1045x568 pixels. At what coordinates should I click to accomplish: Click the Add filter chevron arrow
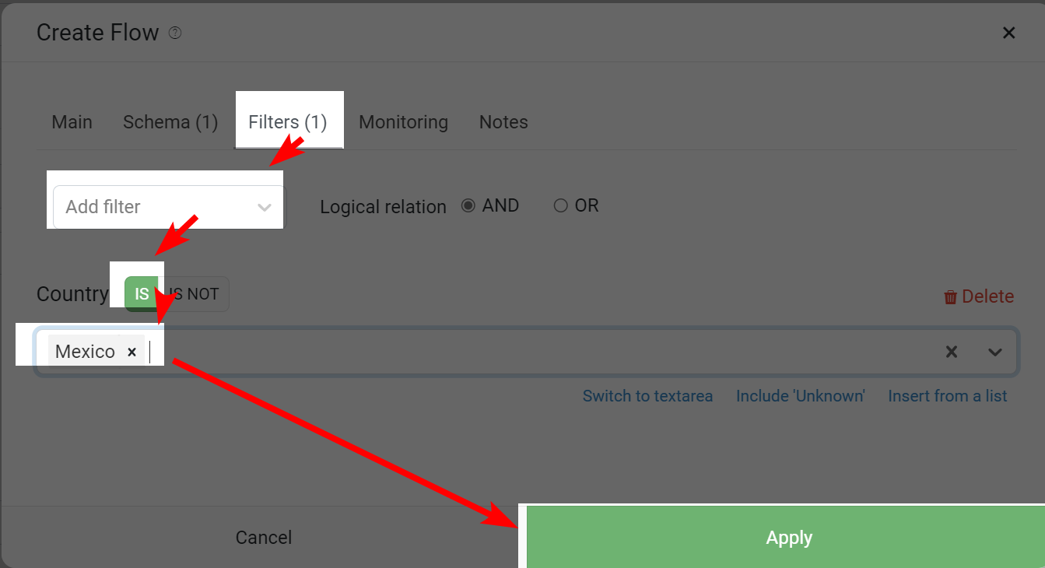pyautogui.click(x=265, y=207)
